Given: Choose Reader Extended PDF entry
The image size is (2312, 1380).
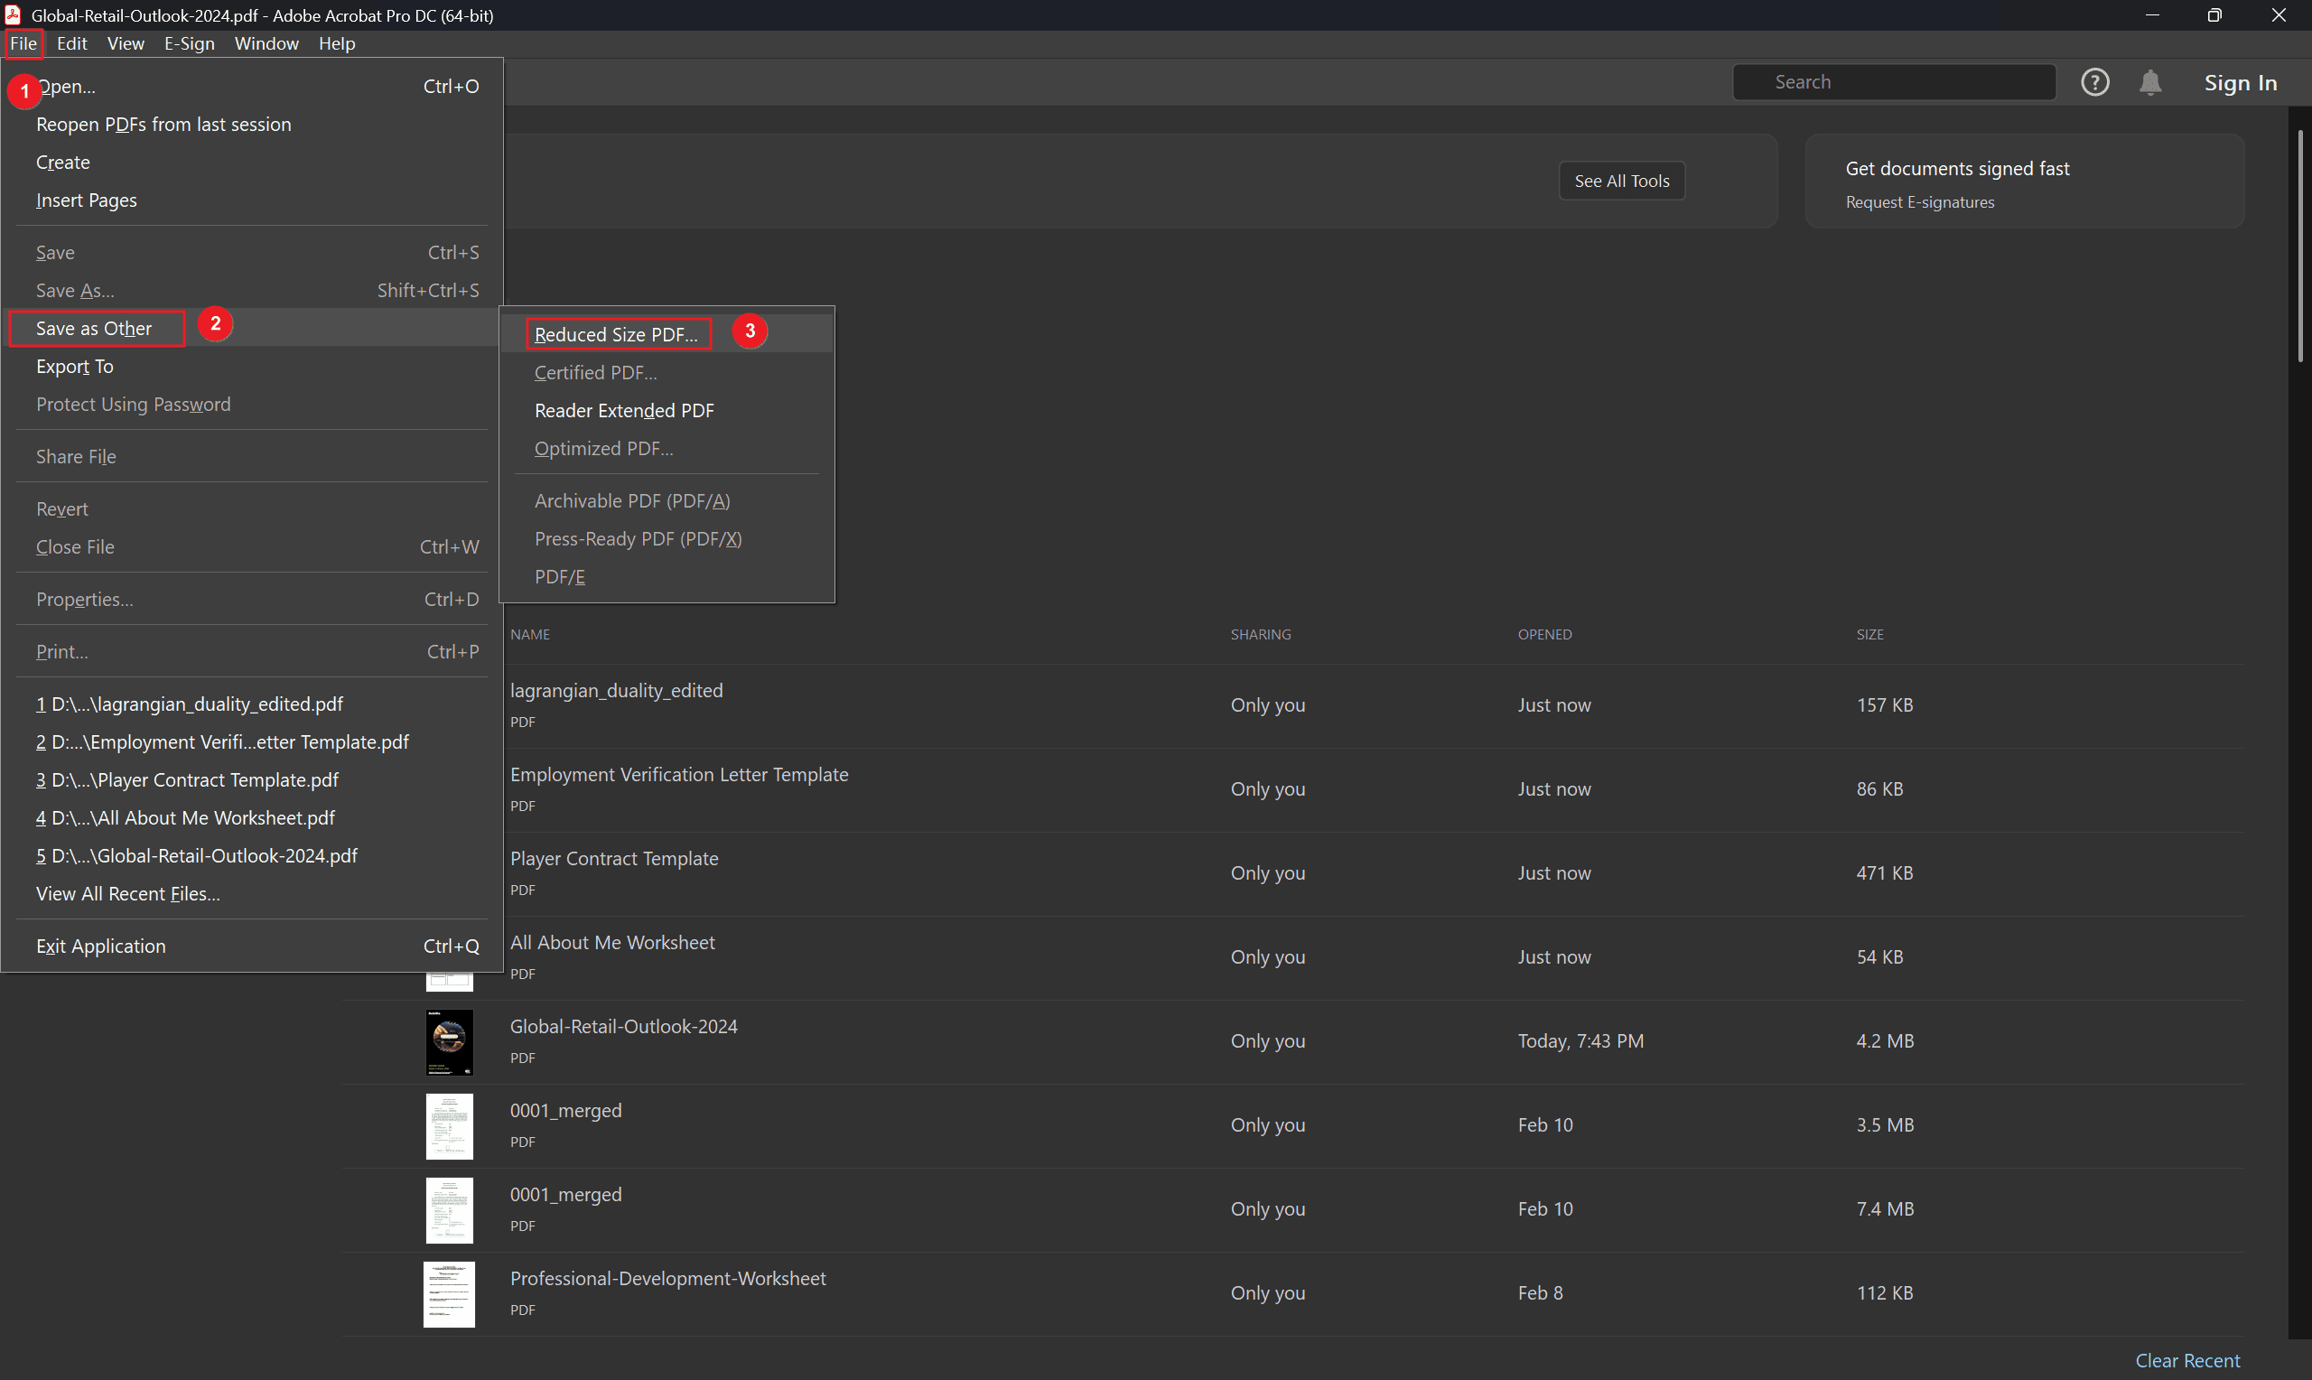Looking at the screenshot, I should [x=624, y=410].
